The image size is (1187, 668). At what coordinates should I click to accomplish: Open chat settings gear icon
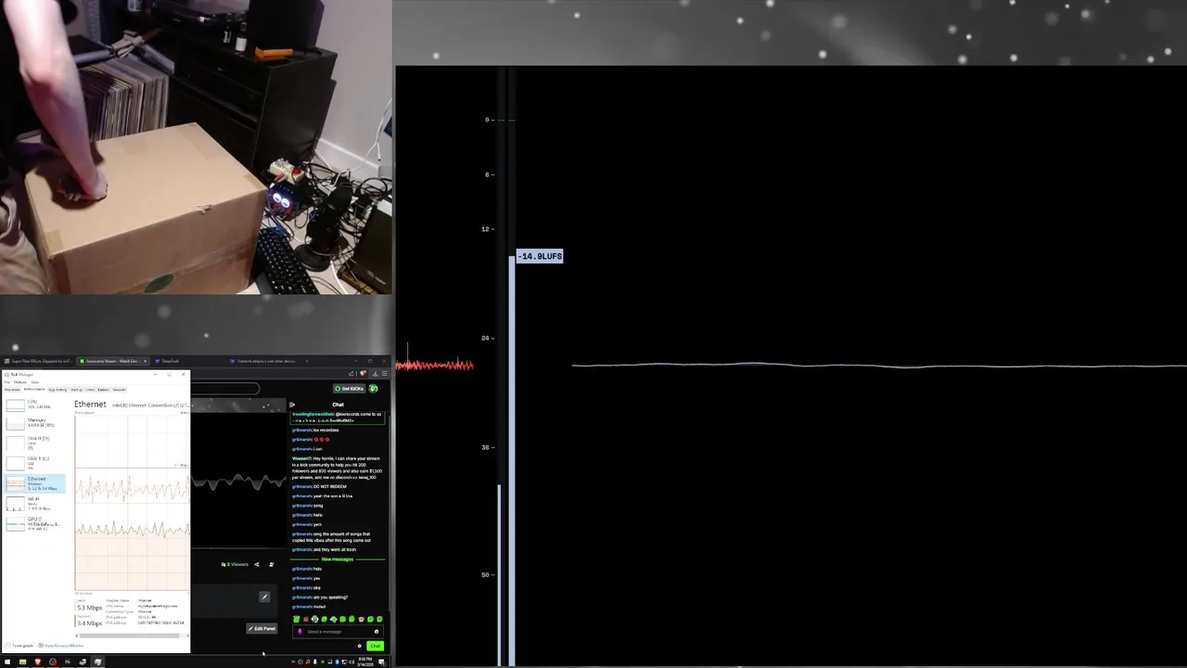click(360, 646)
